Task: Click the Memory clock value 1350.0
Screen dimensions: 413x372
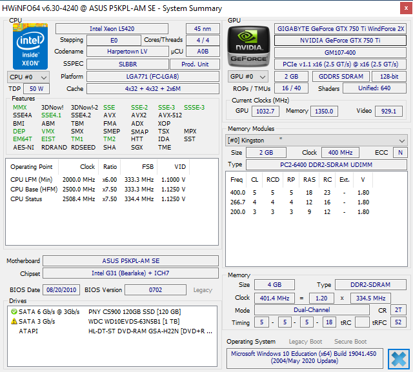Action: (324, 112)
